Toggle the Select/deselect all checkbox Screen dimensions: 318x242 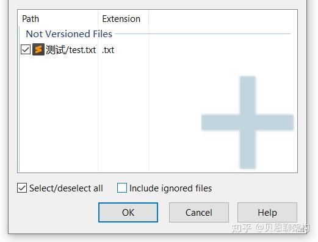22,188
